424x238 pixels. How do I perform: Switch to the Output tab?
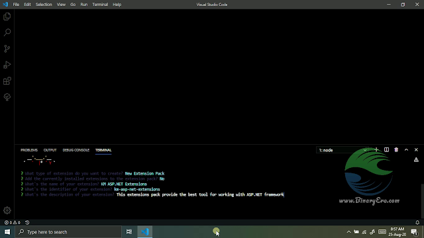tap(50, 150)
